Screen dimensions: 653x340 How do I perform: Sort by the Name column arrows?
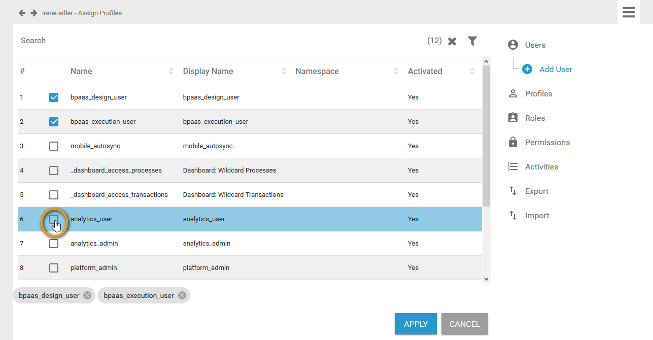171,72
